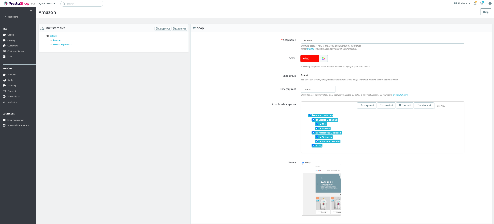Click the search magnifier icon

pos(64,4)
